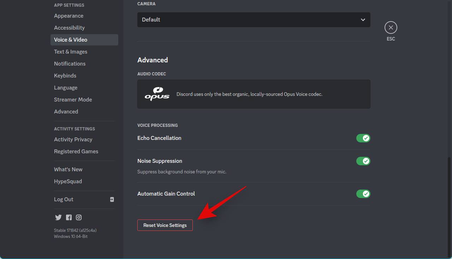The image size is (452, 259).
Task: Select Text & Images in sidebar
Action: point(71,52)
